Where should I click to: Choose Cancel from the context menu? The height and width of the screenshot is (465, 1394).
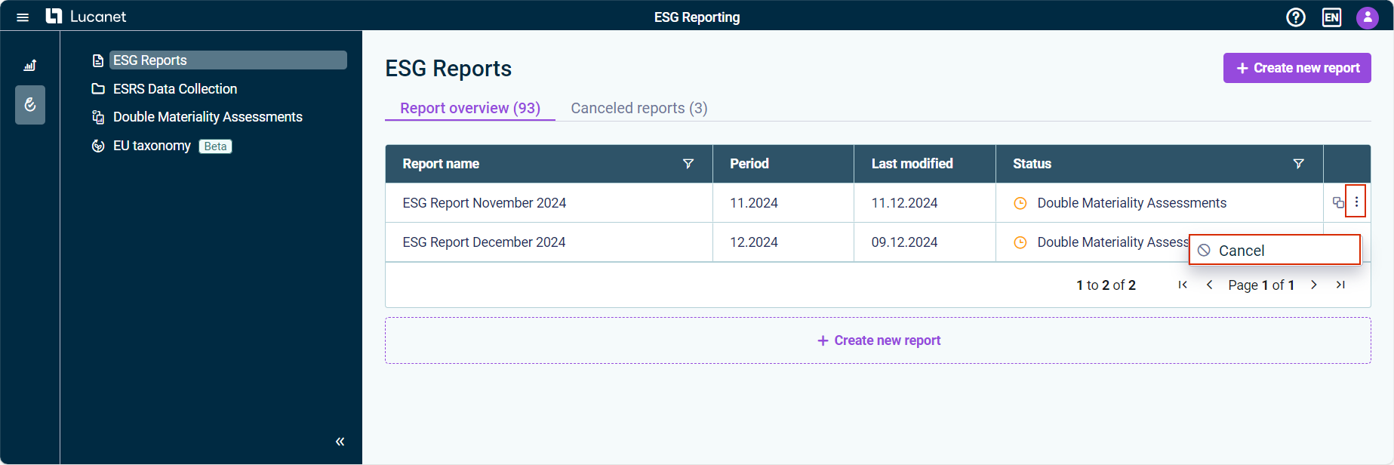pos(1275,250)
